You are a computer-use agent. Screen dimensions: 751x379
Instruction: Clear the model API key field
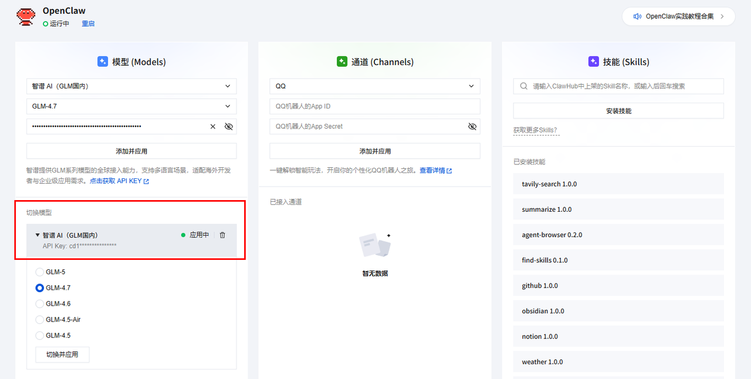pos(213,126)
